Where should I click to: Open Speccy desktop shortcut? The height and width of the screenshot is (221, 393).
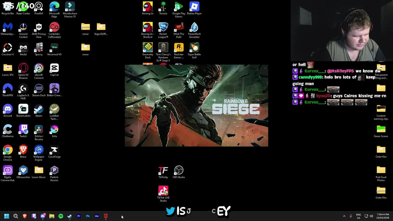tap(39, 49)
